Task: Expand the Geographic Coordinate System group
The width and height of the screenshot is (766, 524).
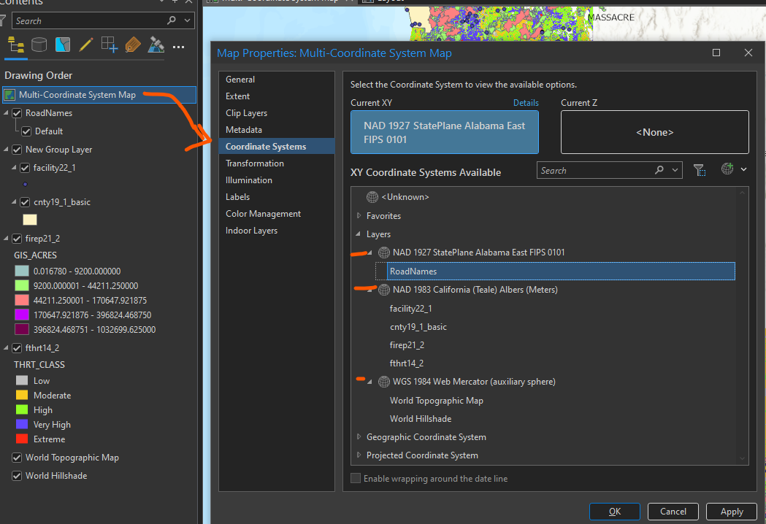Action: (358, 436)
